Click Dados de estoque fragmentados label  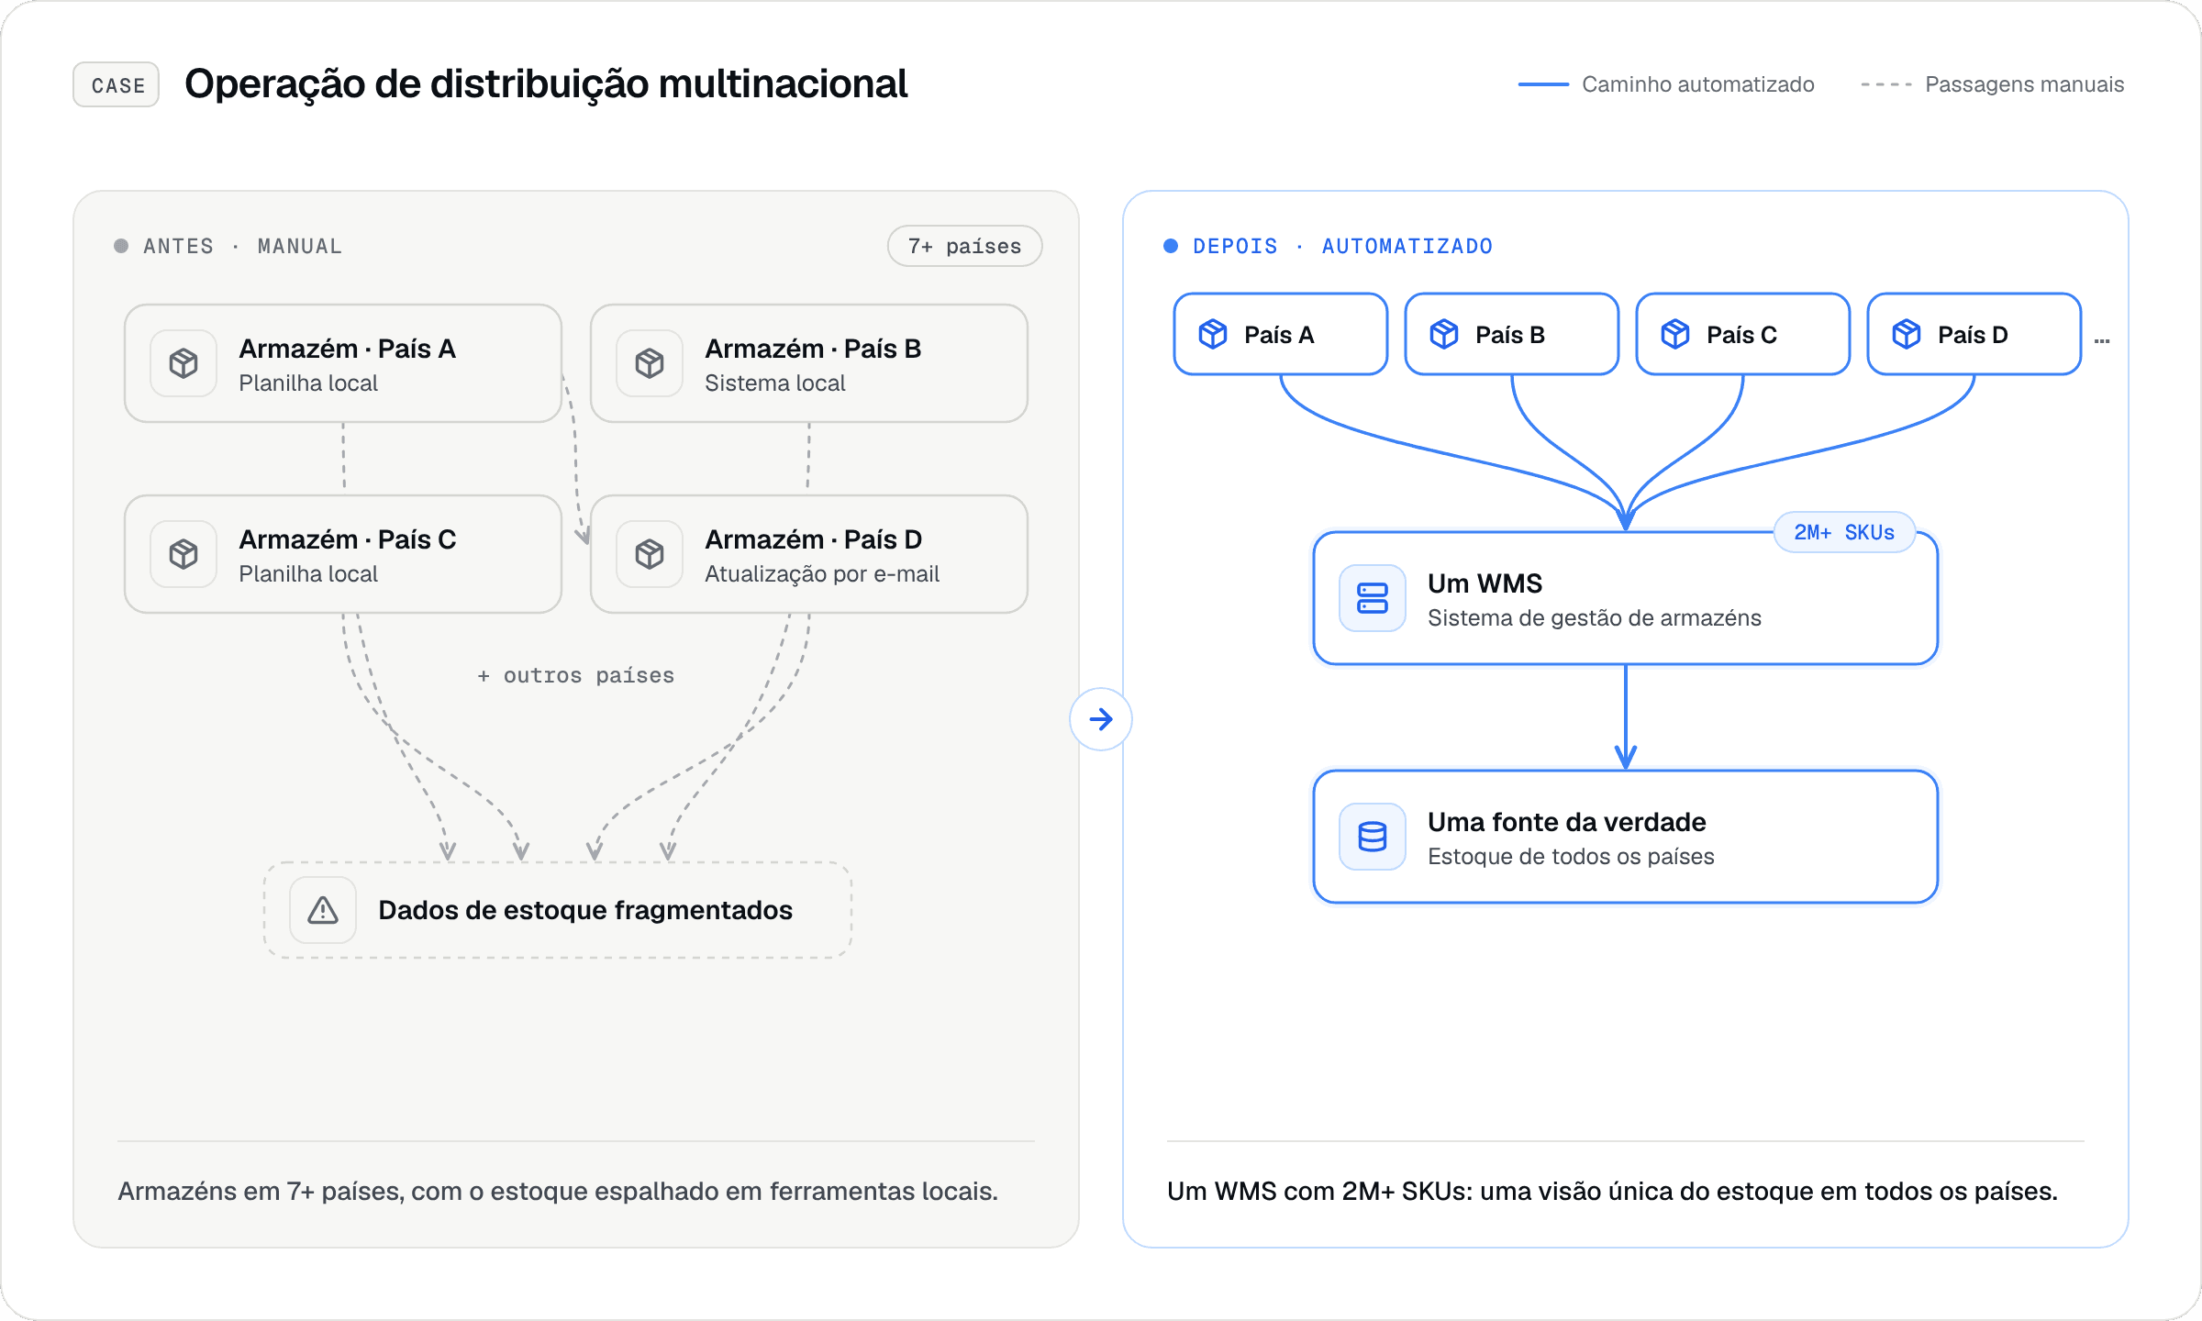click(x=585, y=910)
